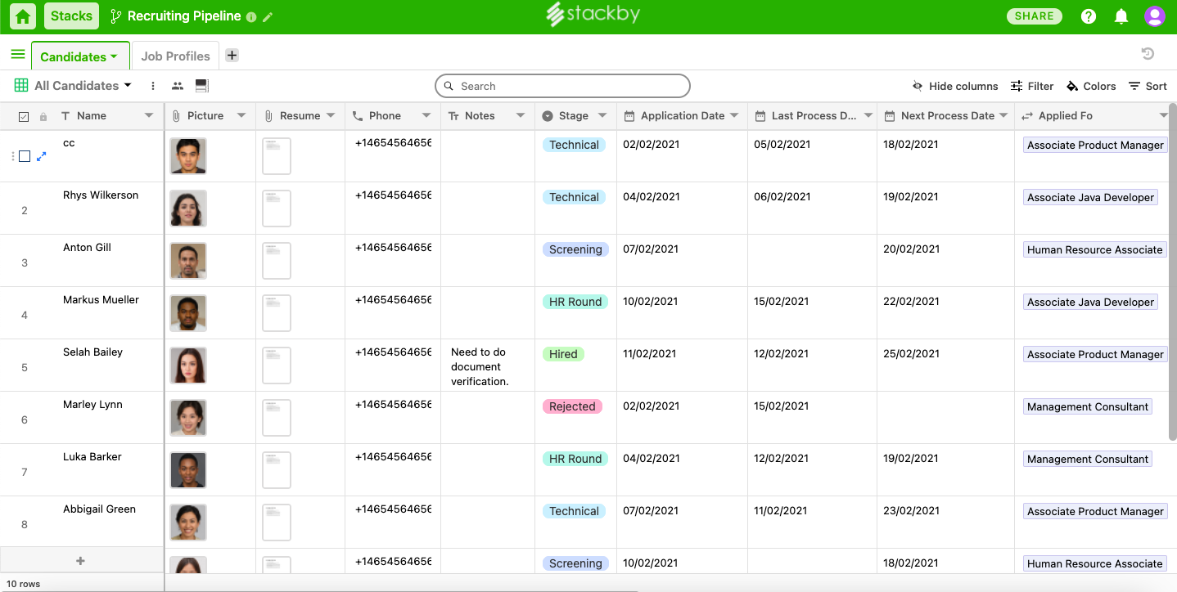The height and width of the screenshot is (592, 1177).
Task: Open the Application Date column dropdown
Action: 734,116
